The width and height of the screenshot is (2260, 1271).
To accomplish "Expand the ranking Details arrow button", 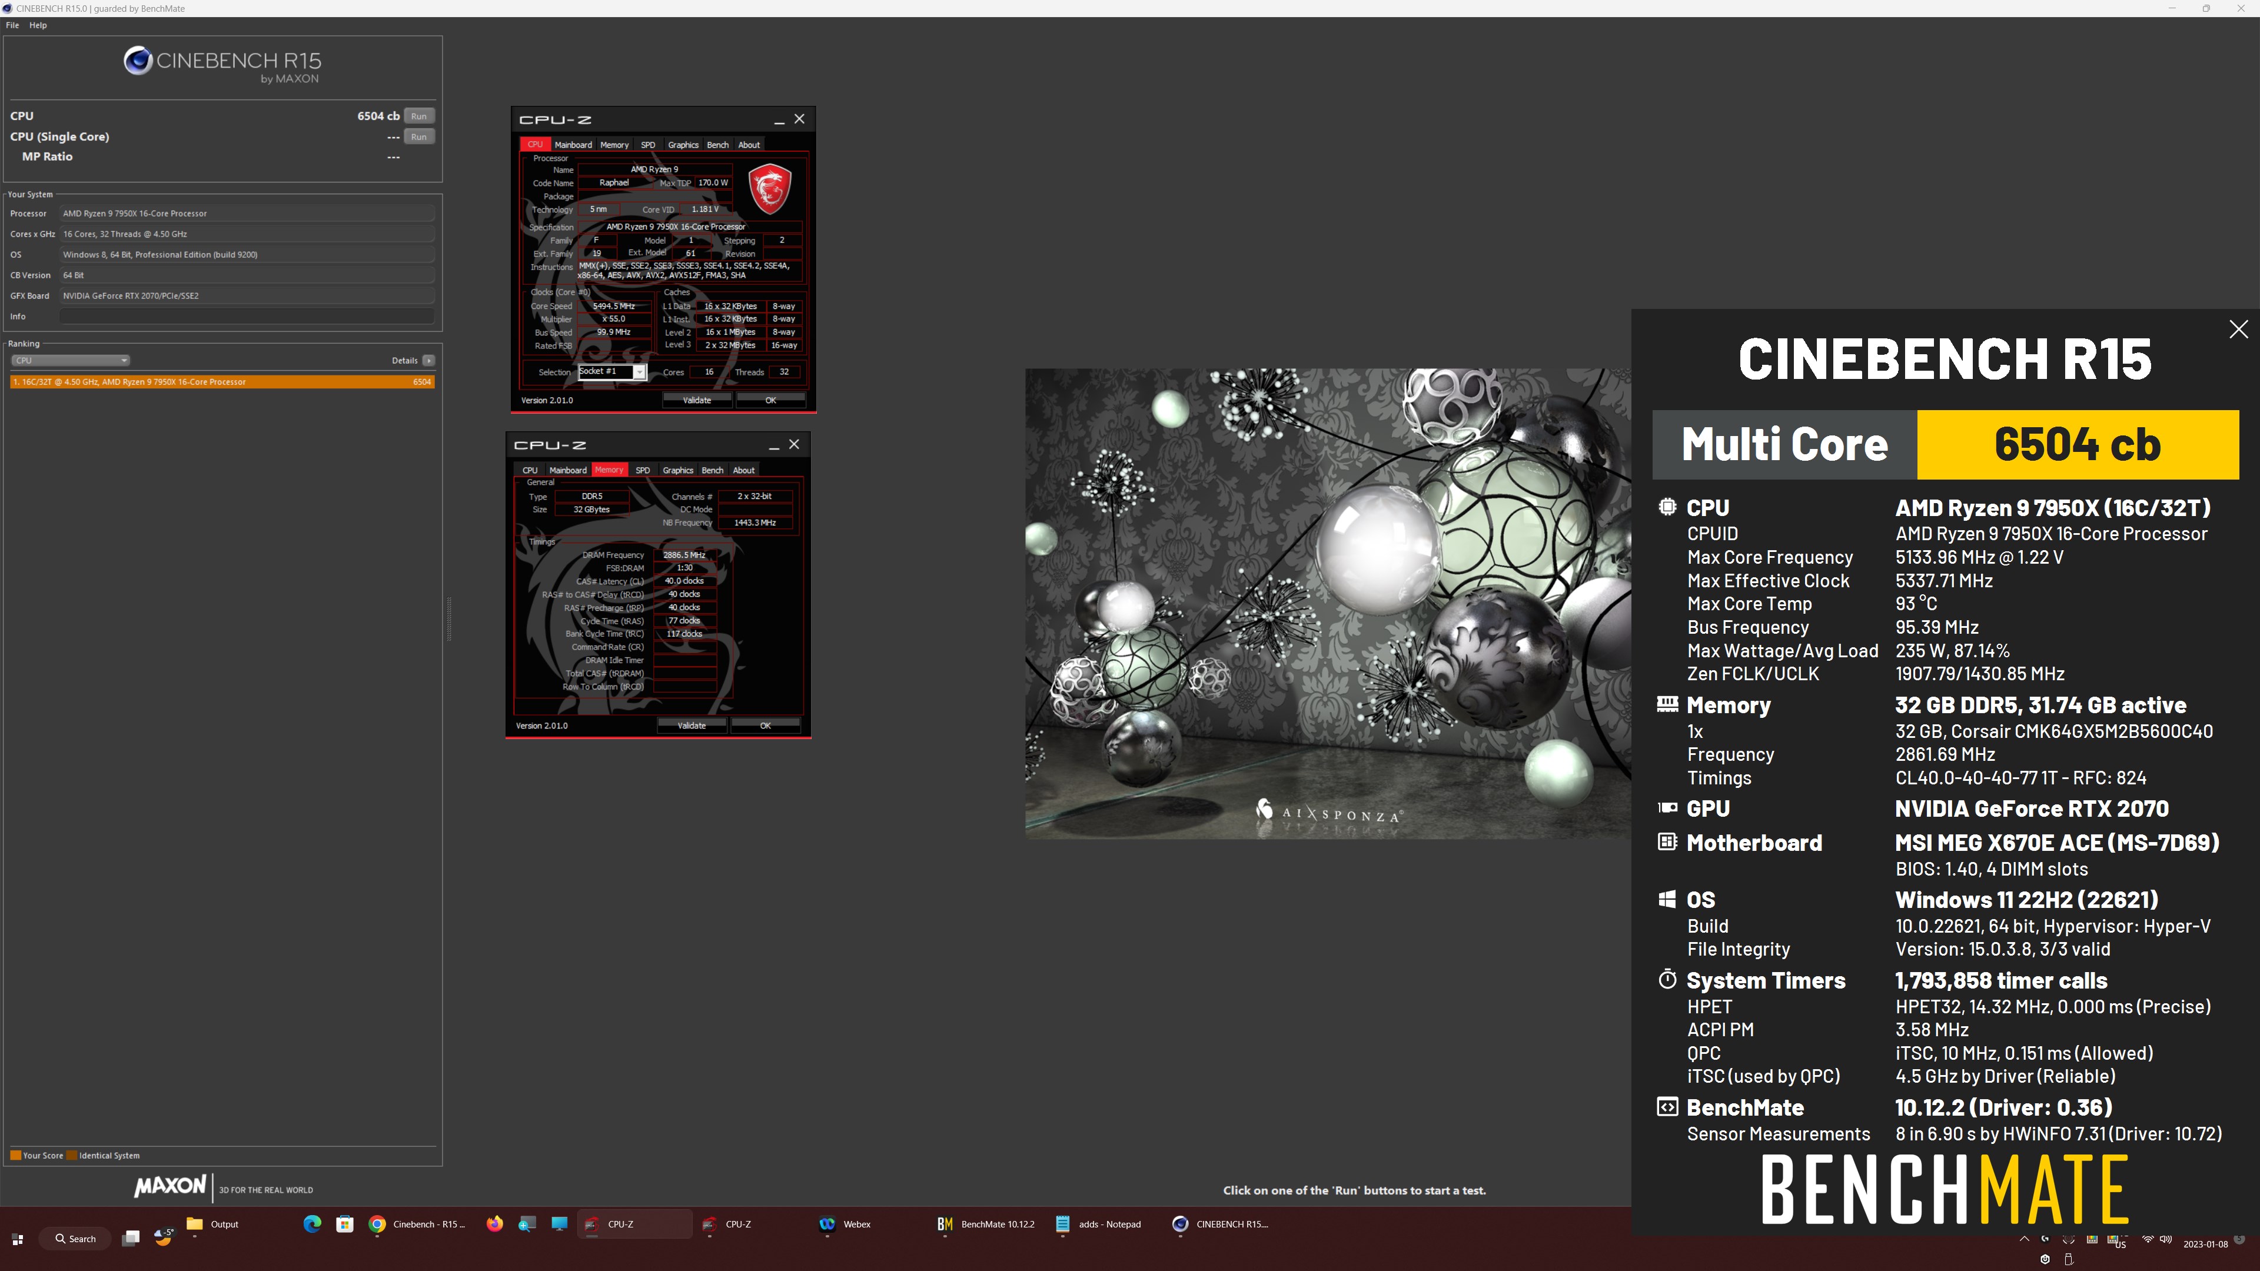I will coord(428,361).
